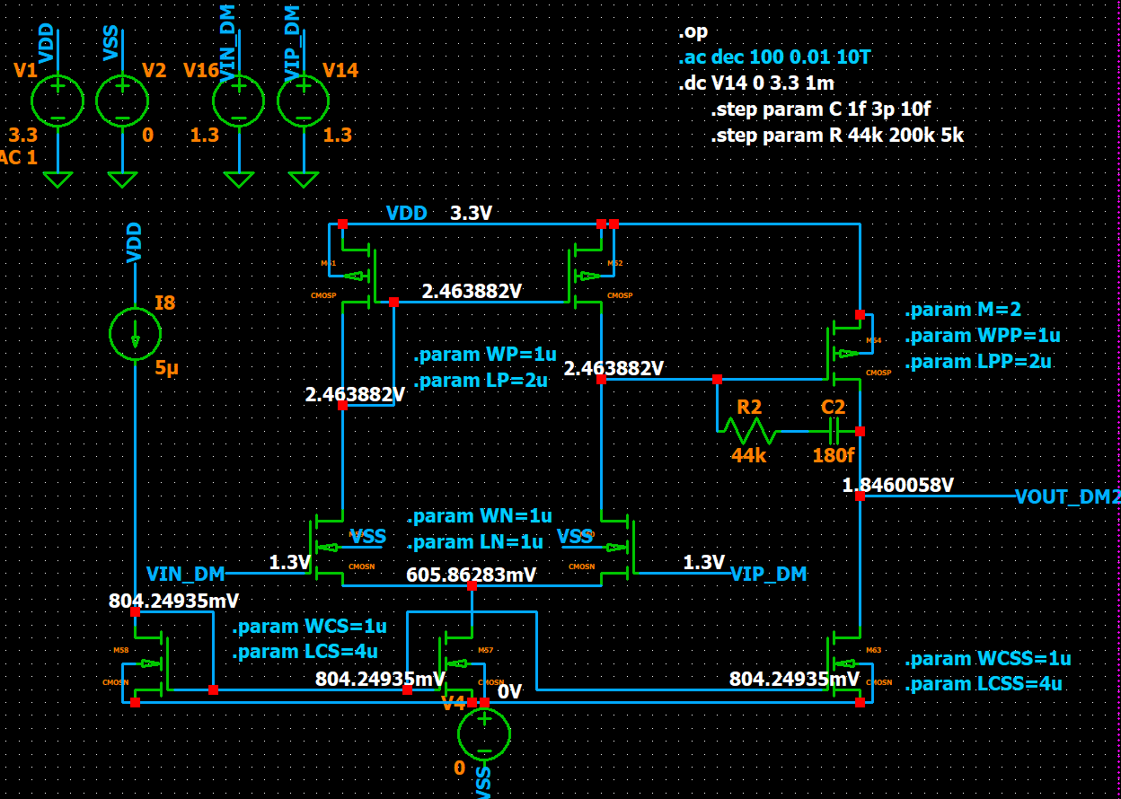This screenshot has height=799, width=1121.
Task: Click the 3.3 value under V1
Action: point(23,136)
